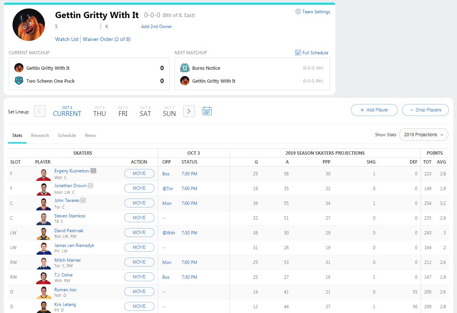Open the News tab
This screenshot has width=457, height=313.
(90, 135)
